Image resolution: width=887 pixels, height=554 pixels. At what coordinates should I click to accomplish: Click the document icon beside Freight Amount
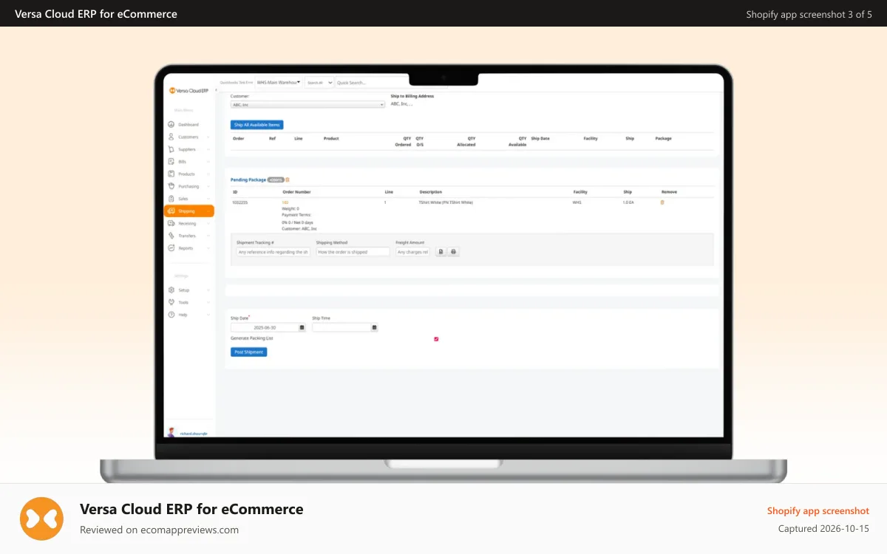(x=441, y=252)
